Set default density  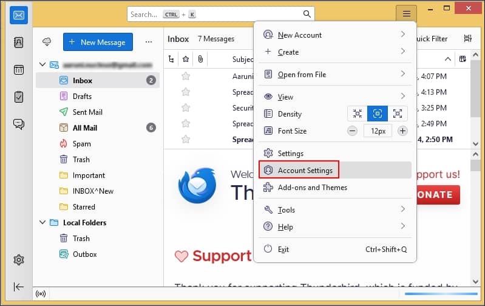378,114
